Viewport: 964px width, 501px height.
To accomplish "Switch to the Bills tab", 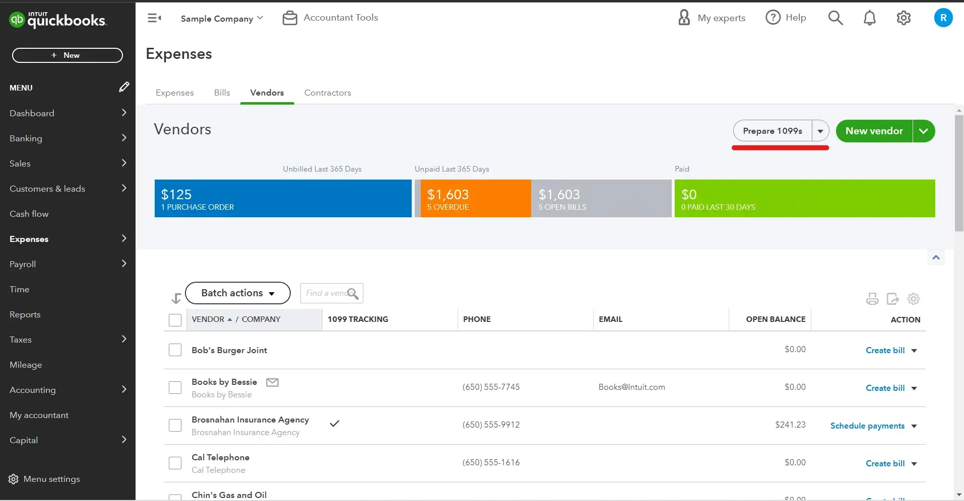I will pyautogui.click(x=222, y=93).
